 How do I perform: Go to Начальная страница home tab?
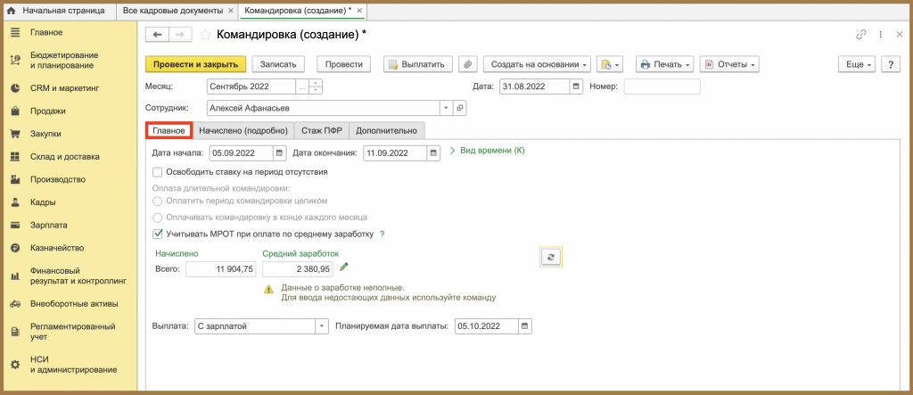pyautogui.click(x=55, y=11)
